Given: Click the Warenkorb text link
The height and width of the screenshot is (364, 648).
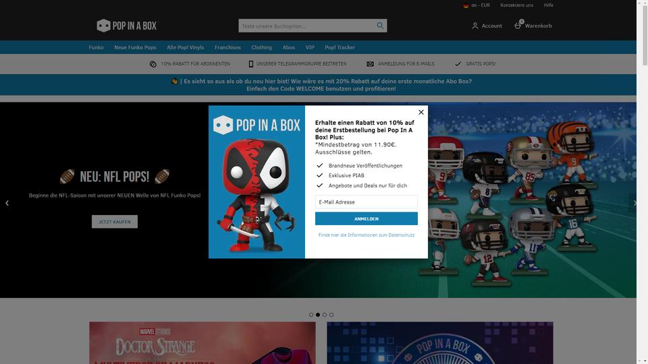Looking at the screenshot, I should tap(538, 26).
